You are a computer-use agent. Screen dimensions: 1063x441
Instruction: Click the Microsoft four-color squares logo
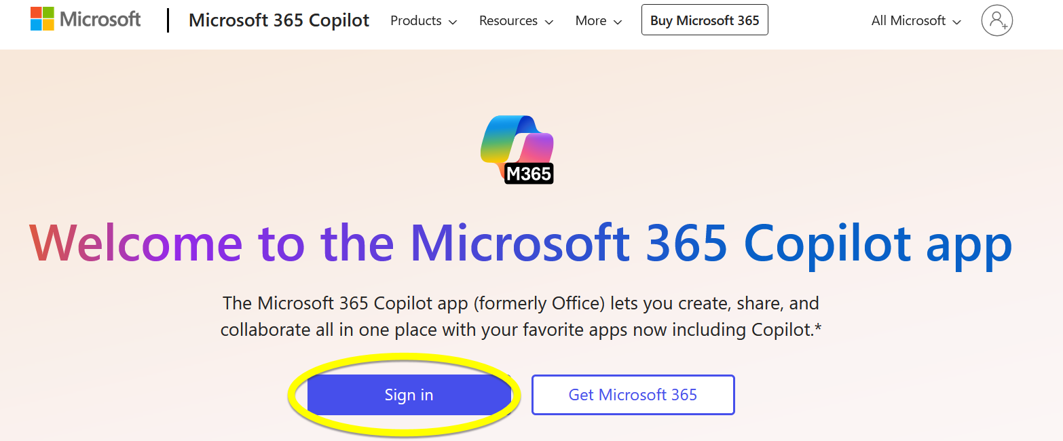(41, 19)
